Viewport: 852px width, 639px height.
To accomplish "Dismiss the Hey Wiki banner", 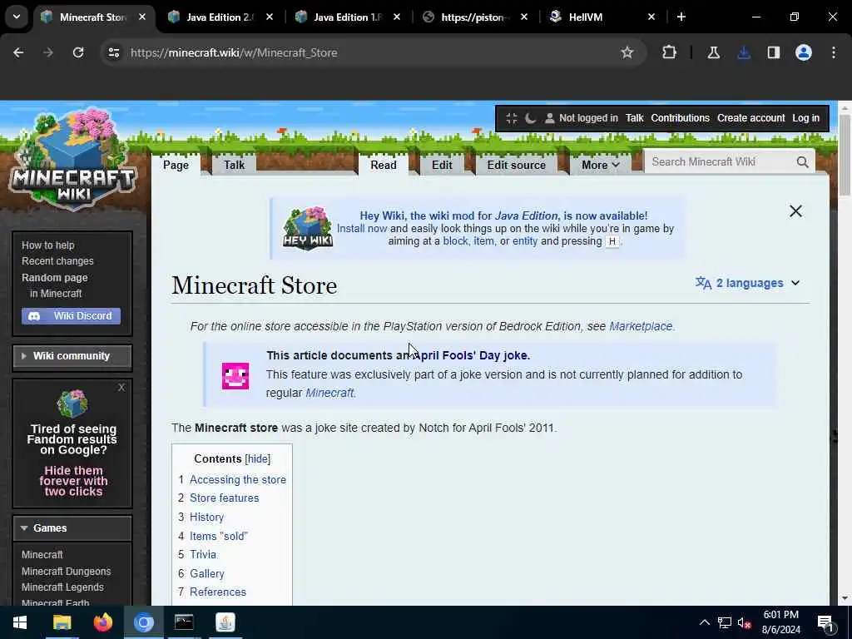I will pos(795,211).
